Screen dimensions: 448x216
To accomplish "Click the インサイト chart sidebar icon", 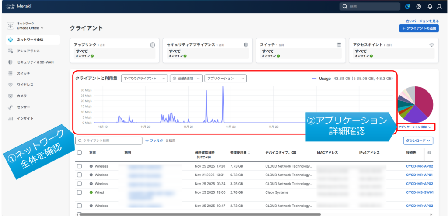I will (10, 118).
